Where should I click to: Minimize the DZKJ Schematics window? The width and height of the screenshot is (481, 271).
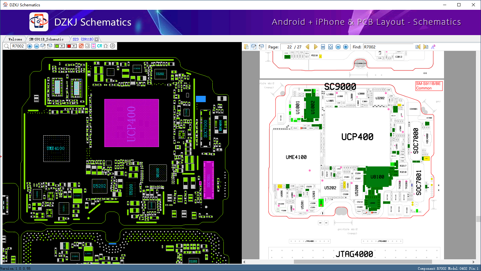pyautogui.click(x=445, y=5)
